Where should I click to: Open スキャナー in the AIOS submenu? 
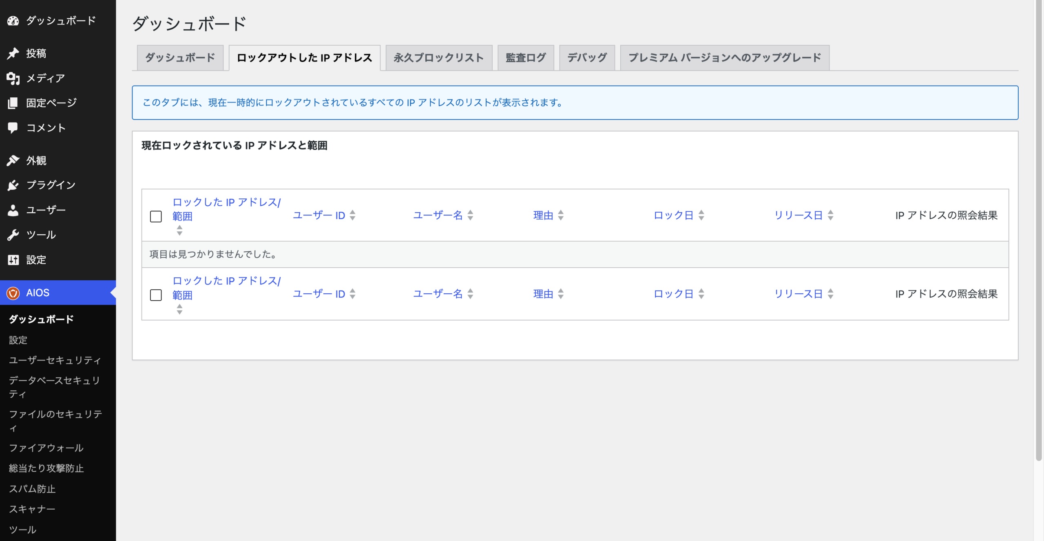coord(33,509)
